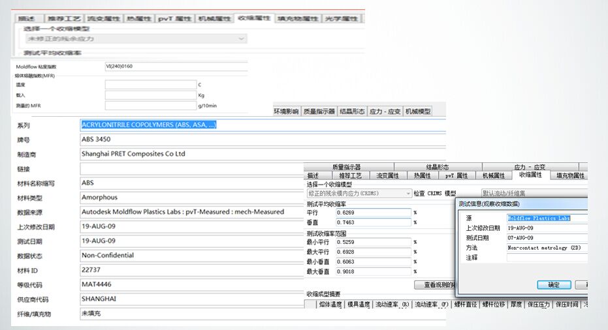Click 上次修改日期 field in material description form

coord(192,226)
